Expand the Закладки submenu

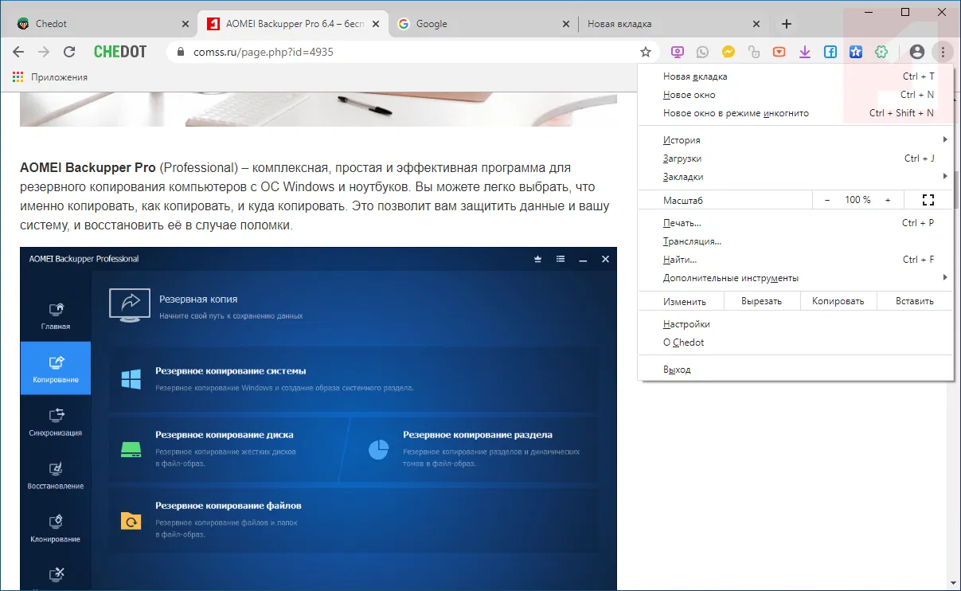pyautogui.click(x=795, y=177)
